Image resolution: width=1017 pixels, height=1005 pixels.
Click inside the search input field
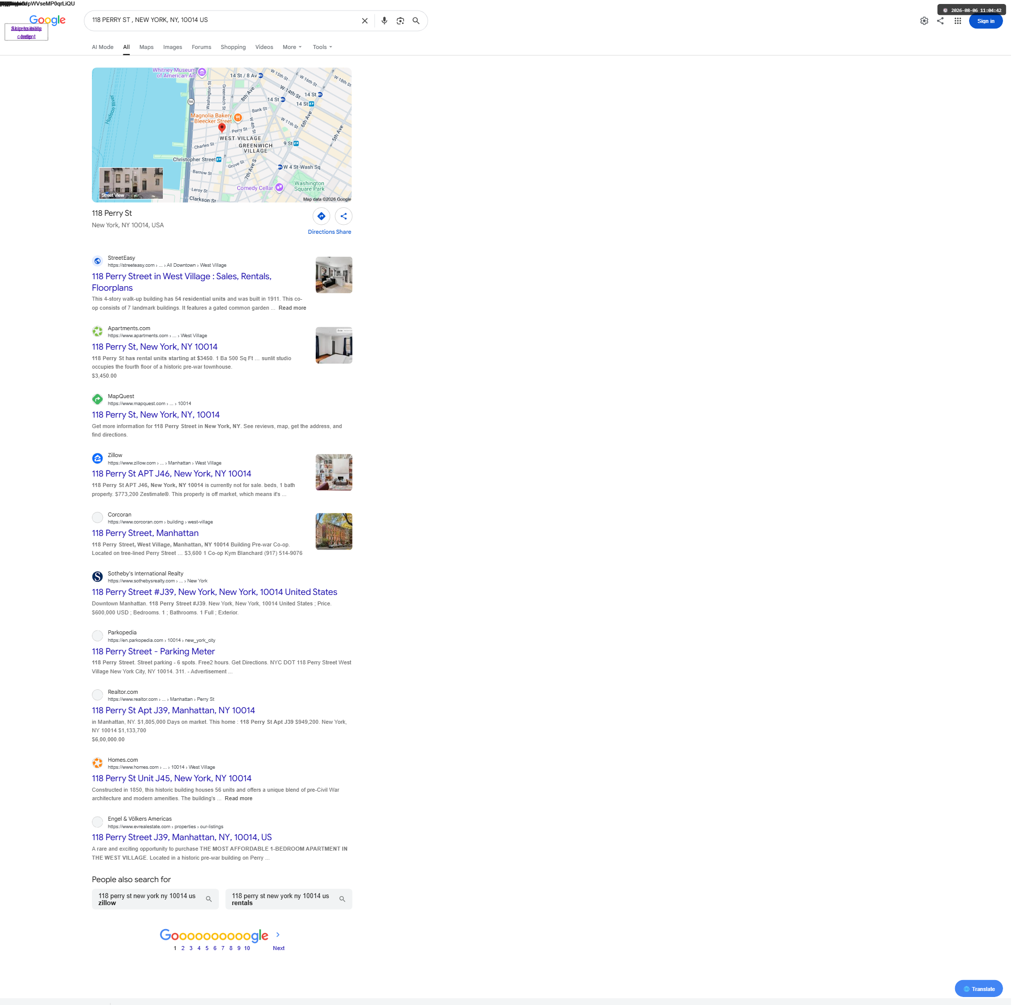224,20
